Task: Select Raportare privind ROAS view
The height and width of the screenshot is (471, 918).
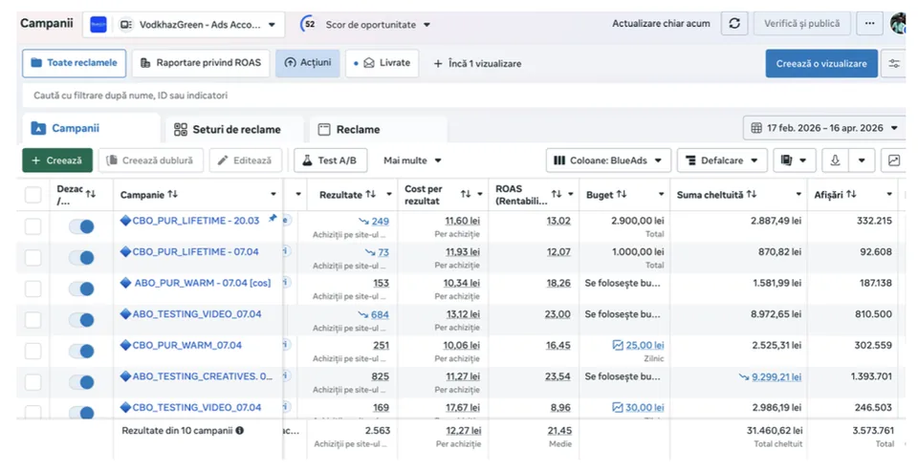Action: coord(201,63)
